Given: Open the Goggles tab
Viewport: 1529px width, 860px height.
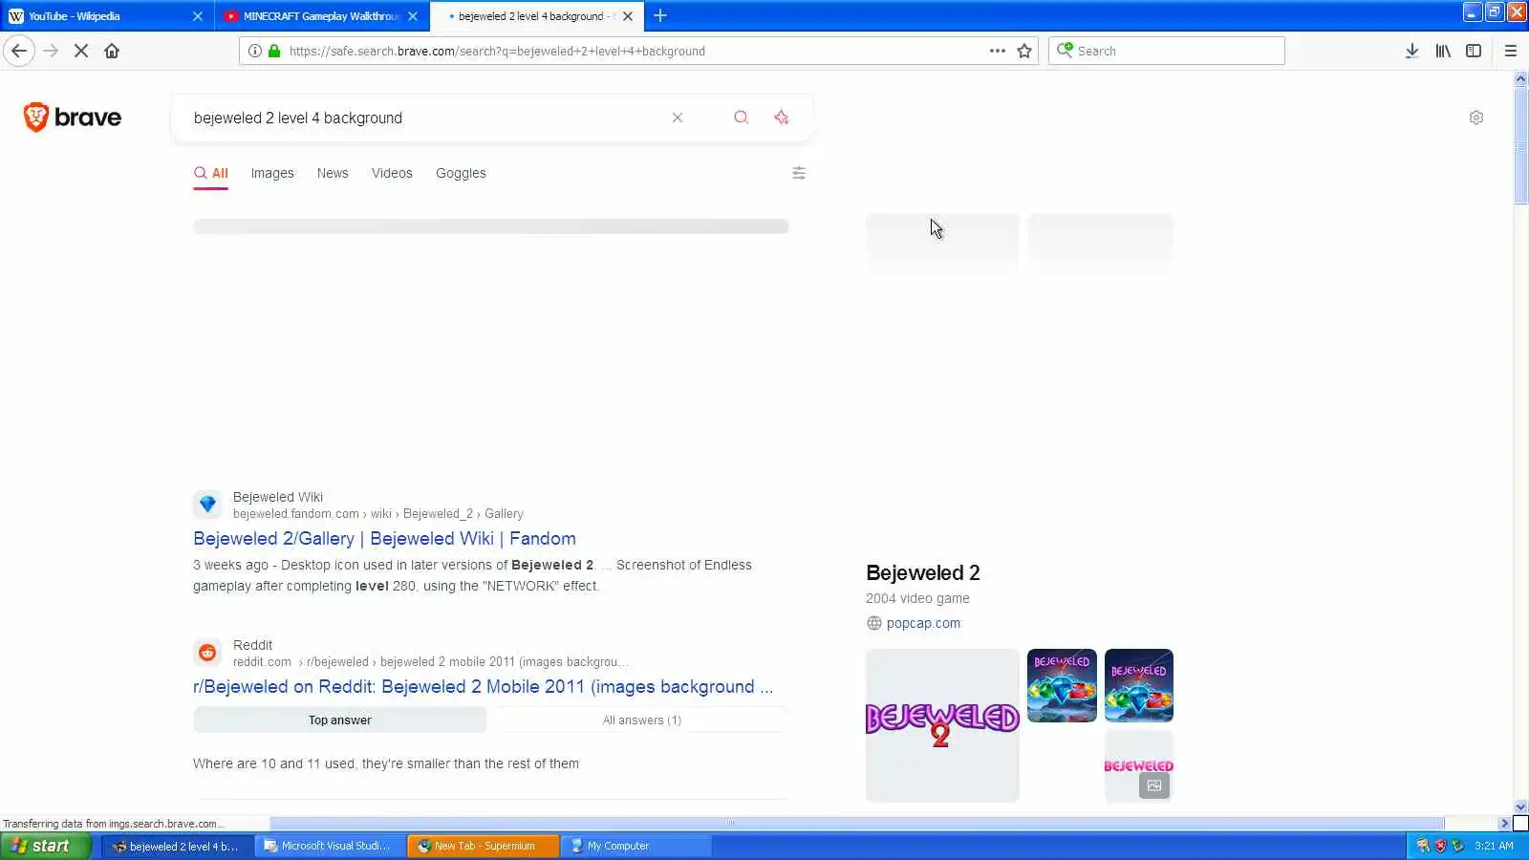Looking at the screenshot, I should tap(461, 173).
